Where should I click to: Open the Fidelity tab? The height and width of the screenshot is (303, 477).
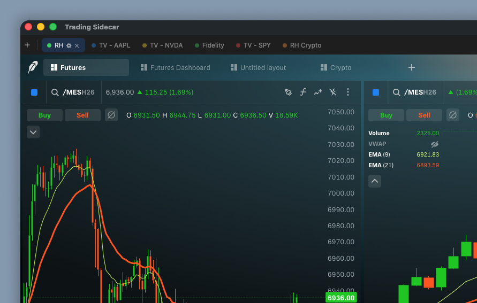pos(209,45)
